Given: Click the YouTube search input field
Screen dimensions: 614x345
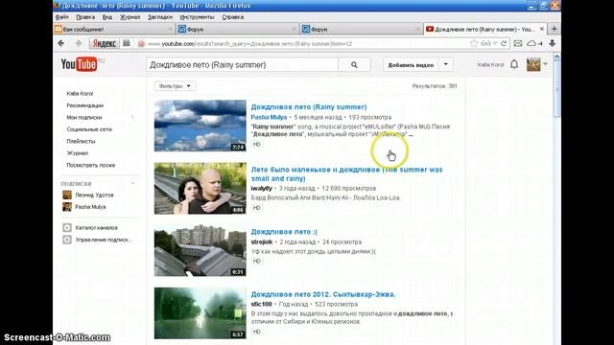Looking at the screenshot, I should coord(243,65).
